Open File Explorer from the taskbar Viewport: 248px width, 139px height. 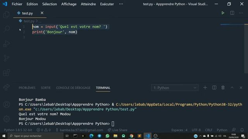pos(115,136)
